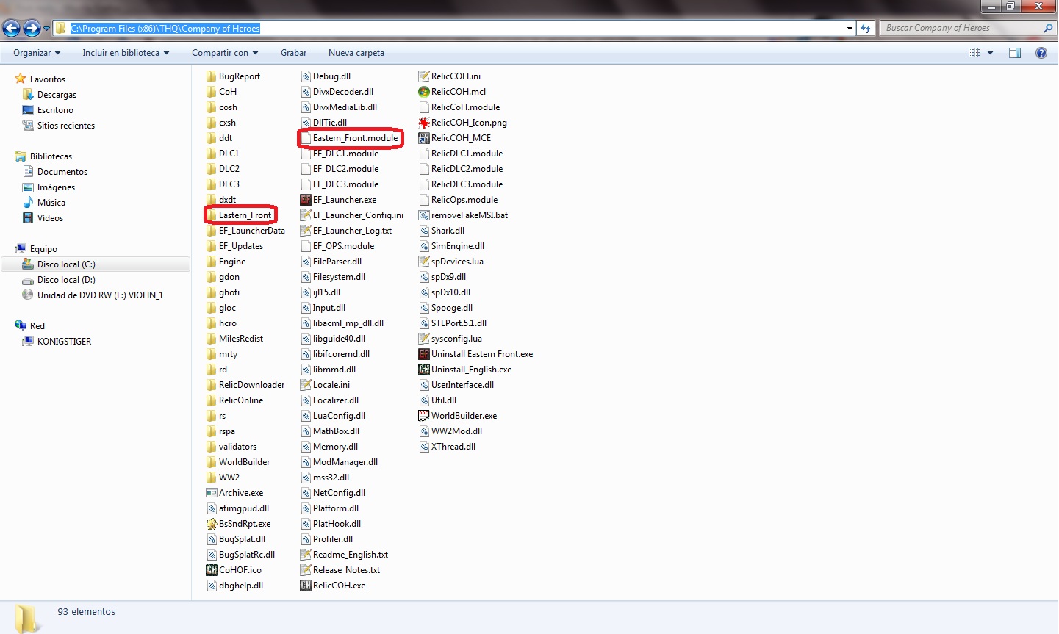Select the RelicCOH.ini file icon
Screen dimensions: 1059x634
(424, 76)
